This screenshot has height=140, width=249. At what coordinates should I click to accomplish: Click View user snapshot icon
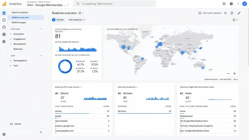[200, 13]
